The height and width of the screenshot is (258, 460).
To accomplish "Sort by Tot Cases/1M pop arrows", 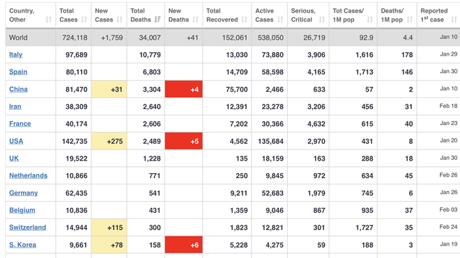I will (x=370, y=19).
